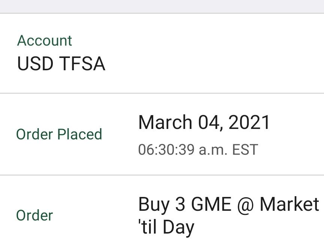
Task: Tap the year 2021 in order date
Action: [249, 122]
